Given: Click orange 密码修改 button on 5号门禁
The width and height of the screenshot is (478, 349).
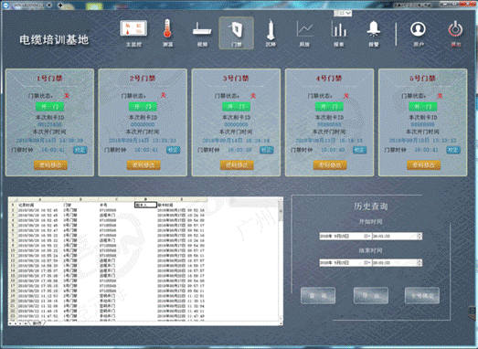Looking at the screenshot, I should tap(423, 164).
